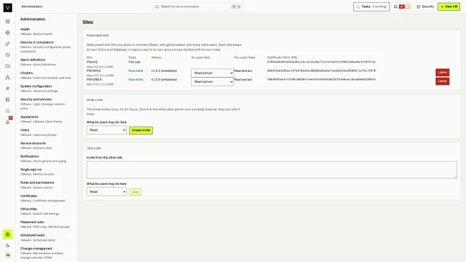Viewport: 466px width, 262px height.
Task: Open the dashboard grid icon in left rail
Action: tap(8, 21)
